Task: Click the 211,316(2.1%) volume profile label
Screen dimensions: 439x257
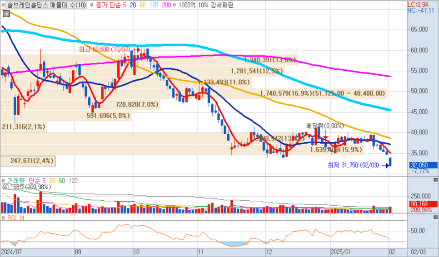Action: [24, 127]
